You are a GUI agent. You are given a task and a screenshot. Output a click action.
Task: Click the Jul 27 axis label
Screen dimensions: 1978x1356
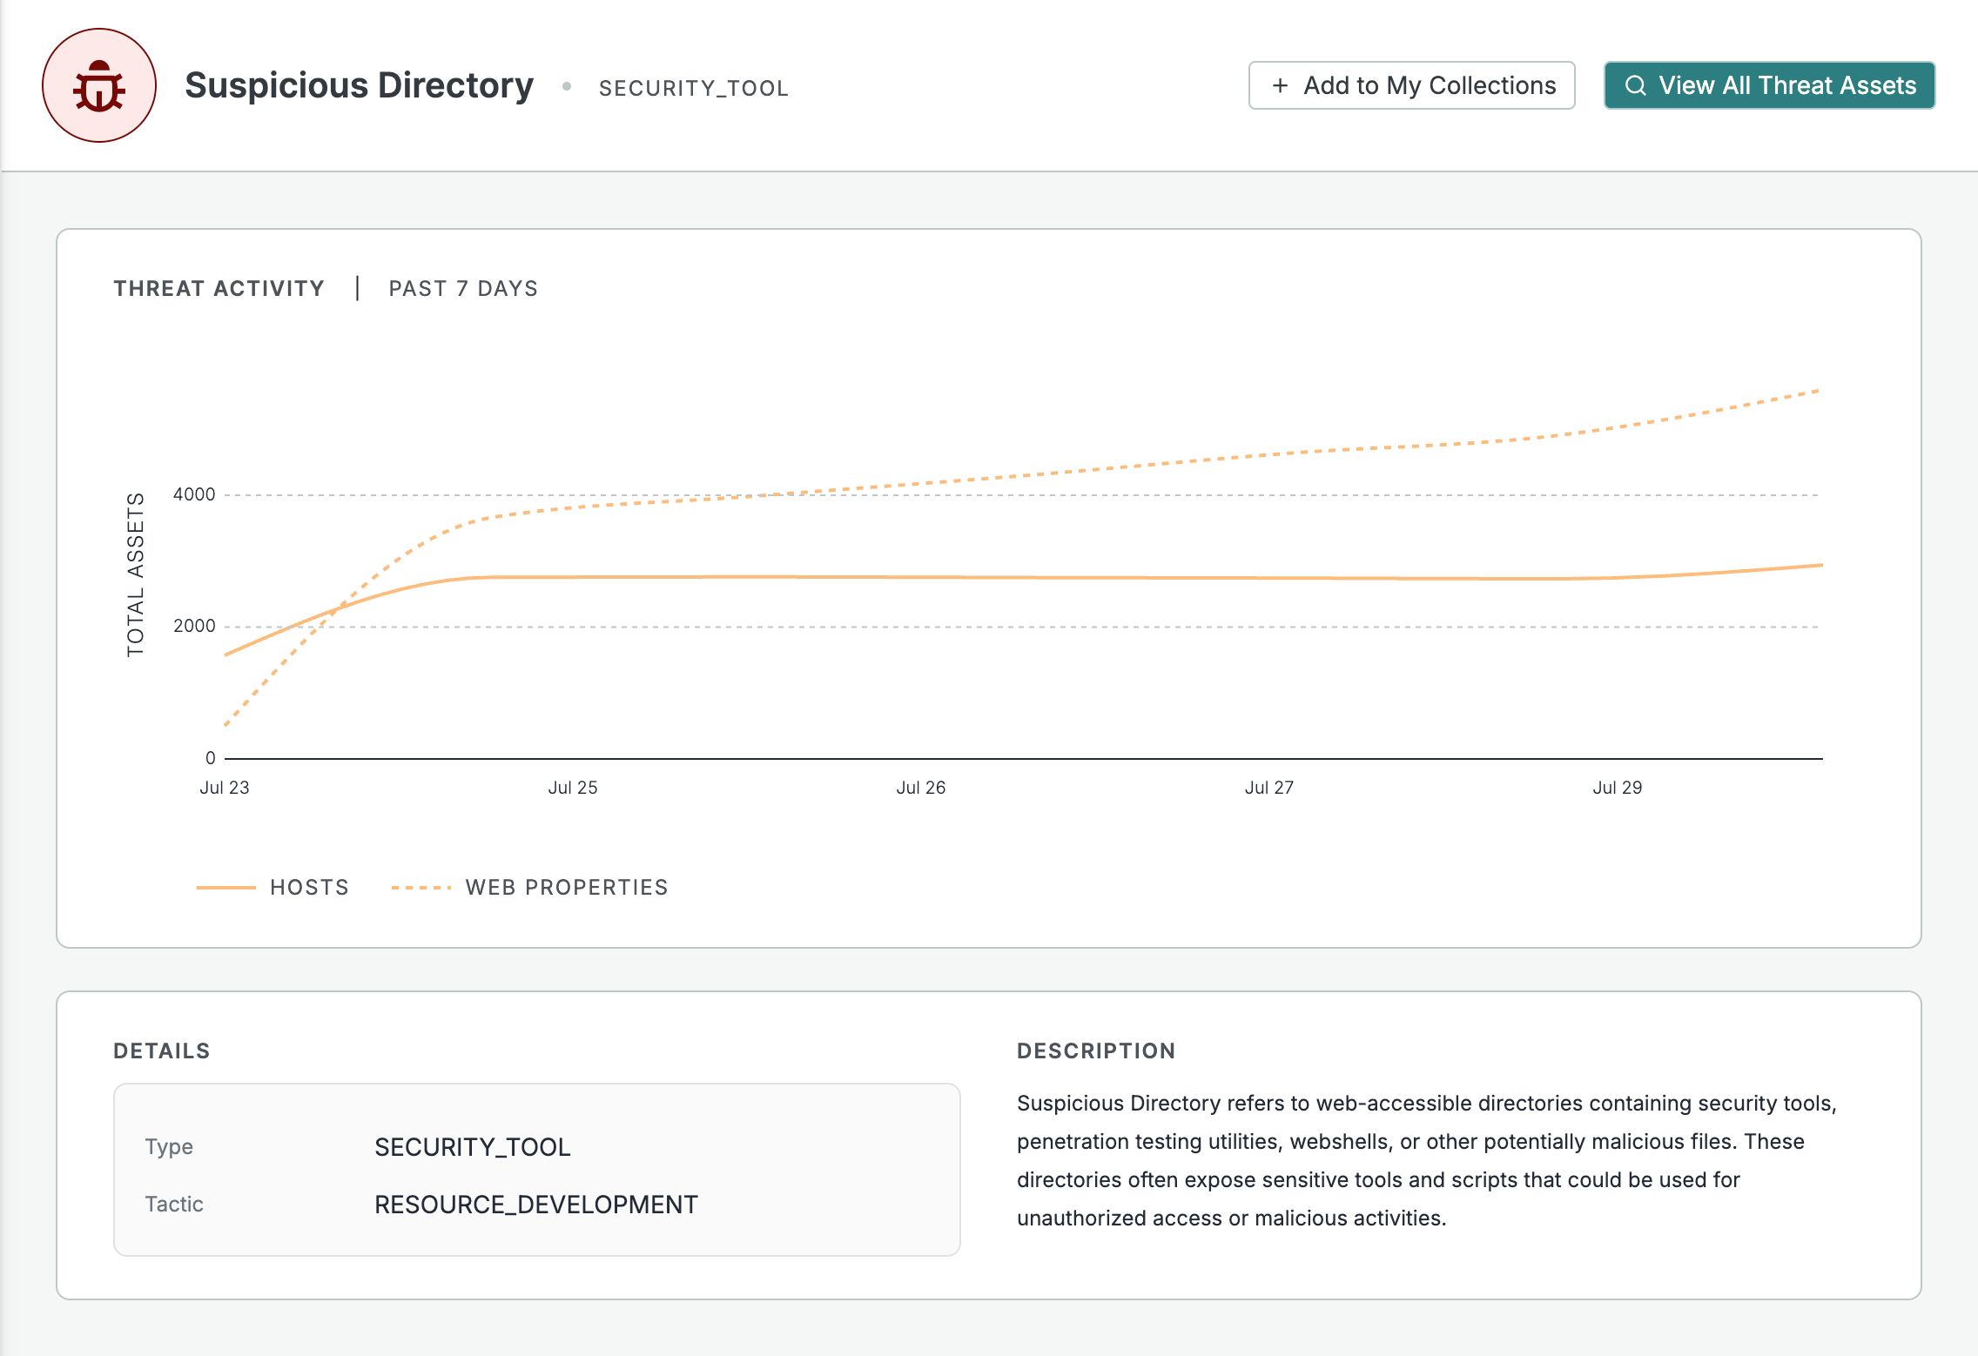pos(1269,787)
